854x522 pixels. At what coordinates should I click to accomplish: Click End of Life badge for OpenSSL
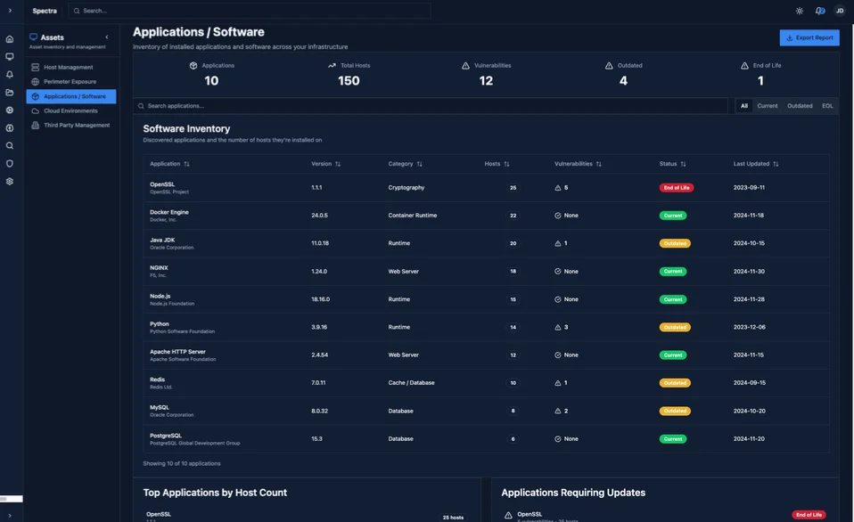[676, 188]
